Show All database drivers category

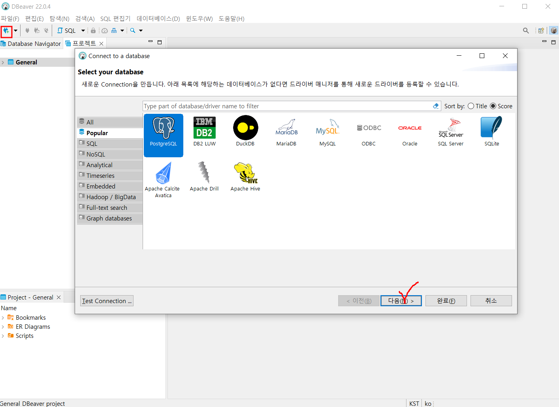click(110, 122)
